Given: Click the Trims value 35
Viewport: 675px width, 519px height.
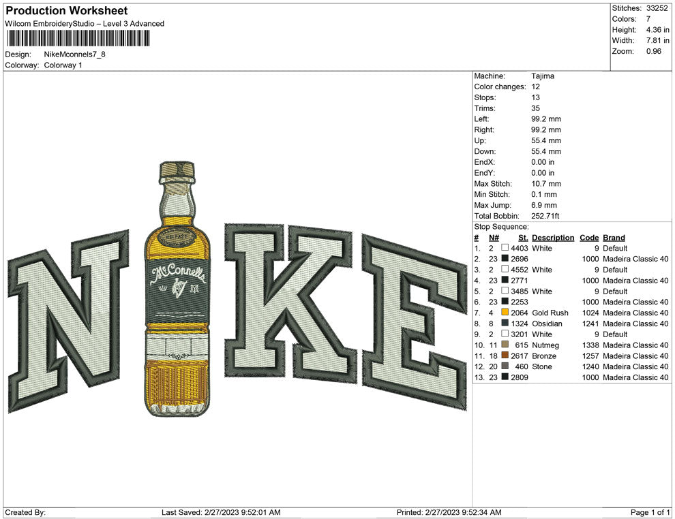Looking at the screenshot, I should [x=535, y=108].
